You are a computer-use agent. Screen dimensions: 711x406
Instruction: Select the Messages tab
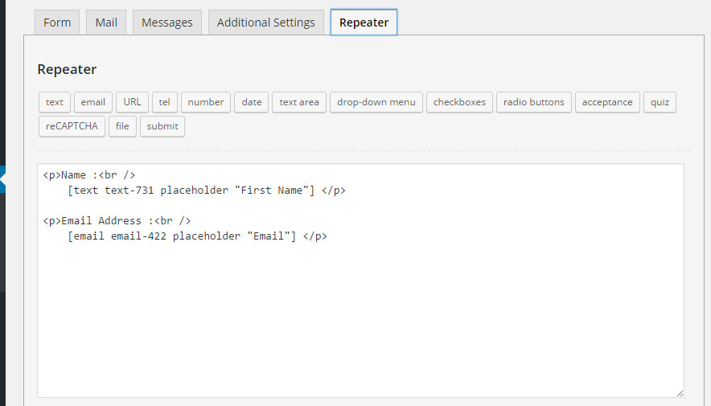[x=167, y=23]
